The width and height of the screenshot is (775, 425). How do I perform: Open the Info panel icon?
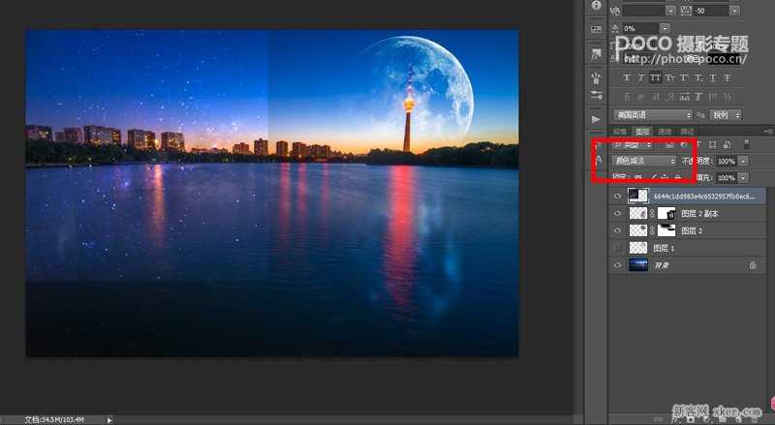coord(596,6)
